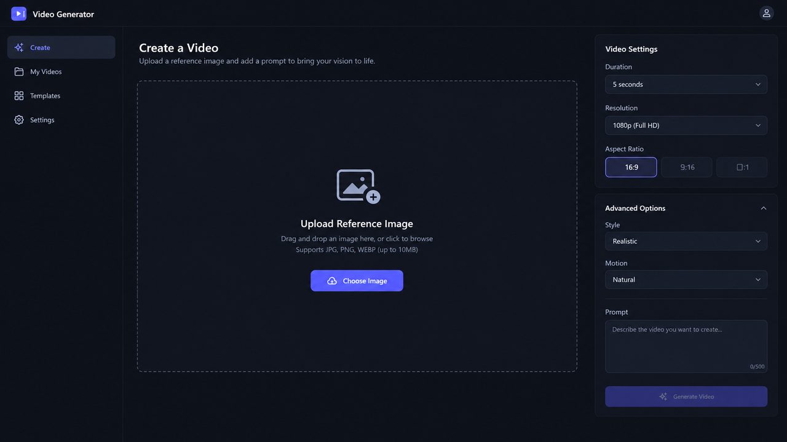The image size is (787, 442).
Task: Click the My Videos folder icon
Action: [19, 71]
